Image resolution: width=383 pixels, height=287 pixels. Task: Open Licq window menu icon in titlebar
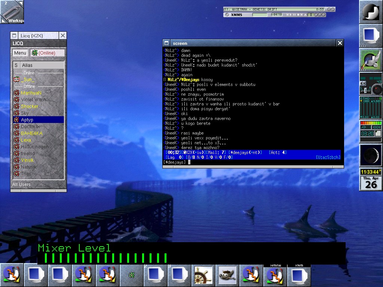click(14, 36)
